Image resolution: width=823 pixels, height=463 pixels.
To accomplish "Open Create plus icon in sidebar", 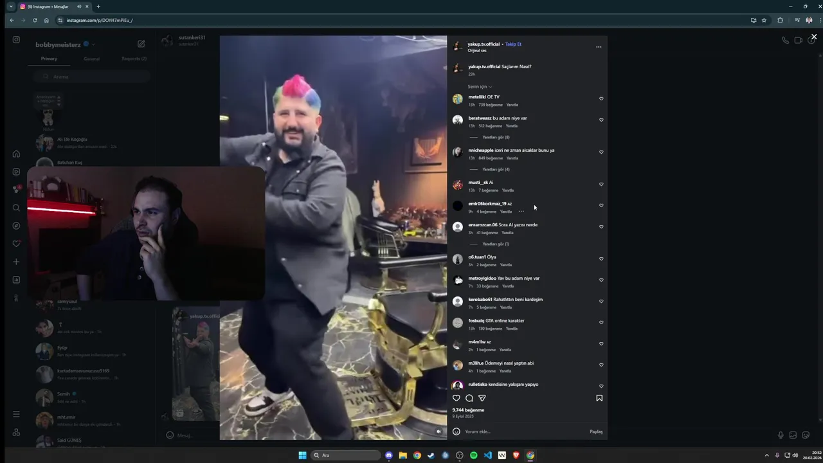I will (16, 262).
